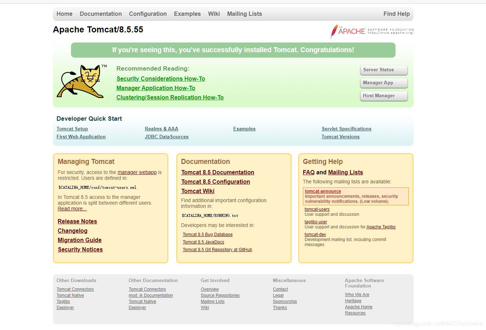Open the Contact link under Miscellaneous
486x330 pixels.
280,289
